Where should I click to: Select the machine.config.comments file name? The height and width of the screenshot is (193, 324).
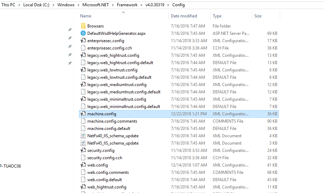tap(112, 121)
